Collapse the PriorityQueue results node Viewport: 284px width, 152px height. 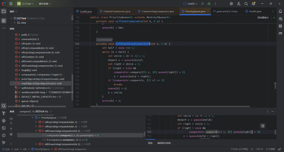coord(32,117)
